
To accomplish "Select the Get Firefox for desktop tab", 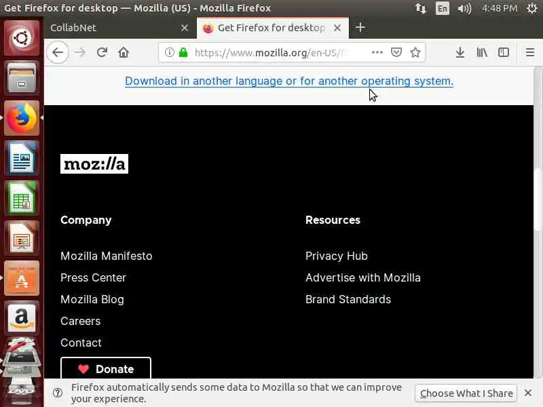I will click(x=273, y=28).
